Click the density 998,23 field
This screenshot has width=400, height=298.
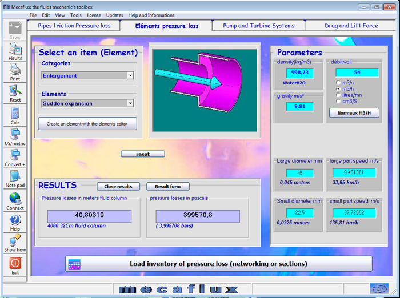click(x=300, y=73)
